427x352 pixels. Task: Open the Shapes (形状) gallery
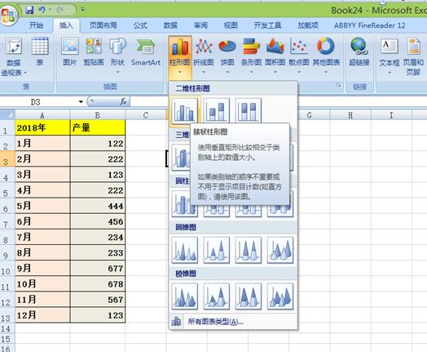pyautogui.click(x=117, y=56)
